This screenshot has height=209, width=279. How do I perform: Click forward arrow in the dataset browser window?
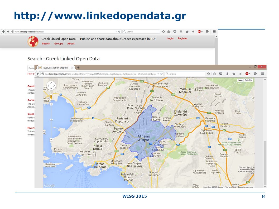tap(8, 31)
